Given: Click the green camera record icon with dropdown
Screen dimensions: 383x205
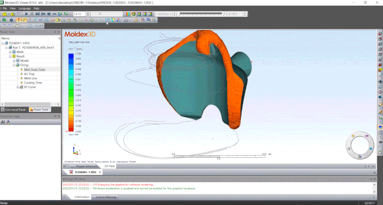Looking at the screenshot, I should (x=66, y=14).
